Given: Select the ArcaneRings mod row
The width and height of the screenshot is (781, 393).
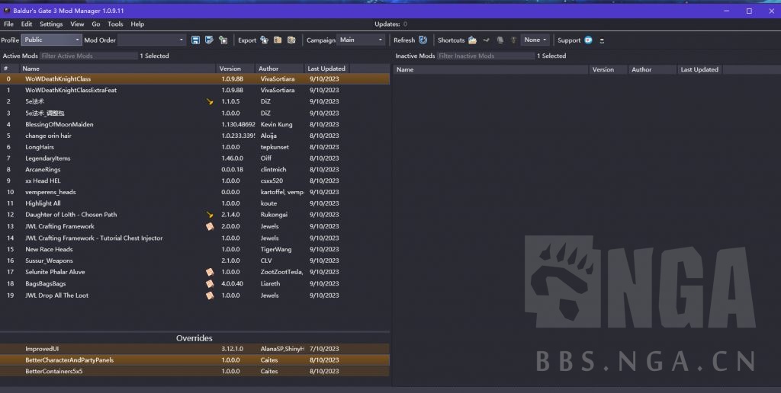Looking at the screenshot, I should coord(194,169).
